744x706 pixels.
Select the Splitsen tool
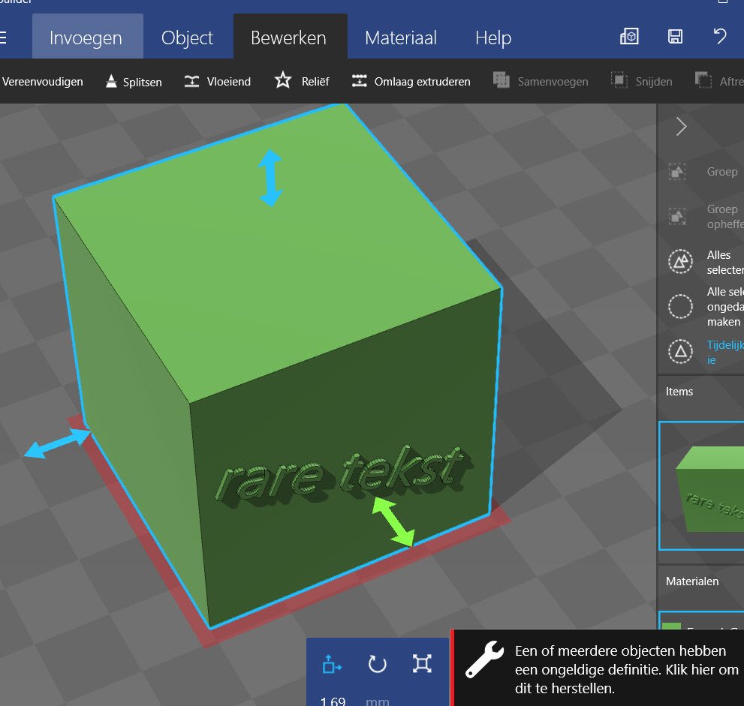[133, 81]
